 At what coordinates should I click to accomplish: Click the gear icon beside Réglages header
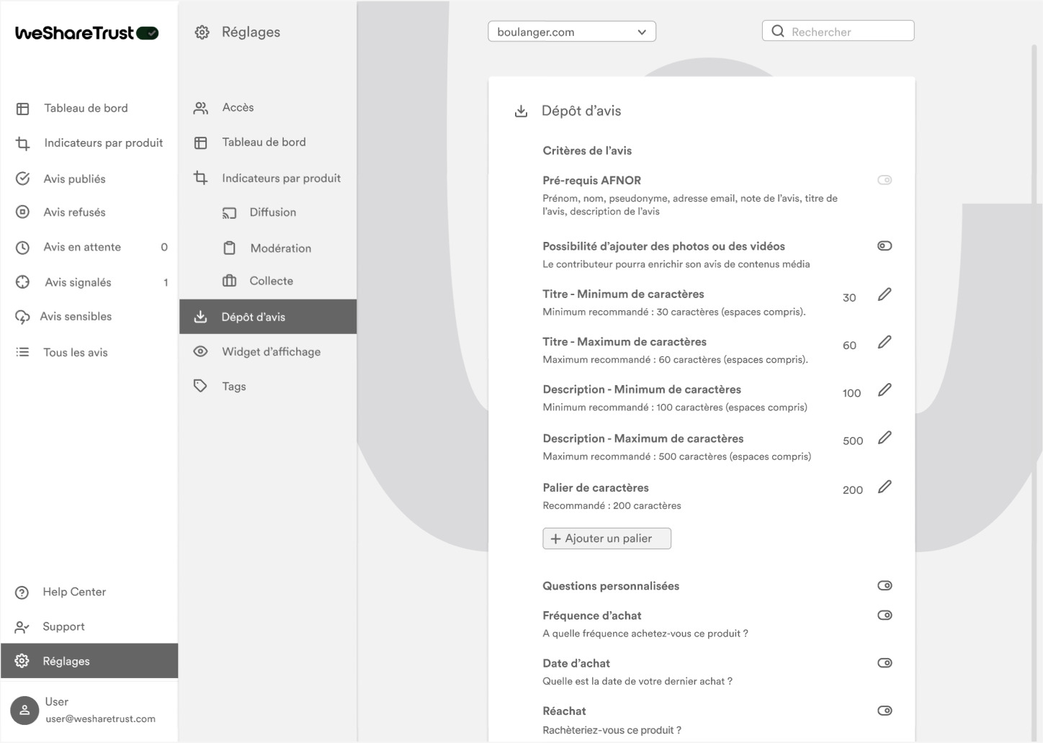[202, 32]
